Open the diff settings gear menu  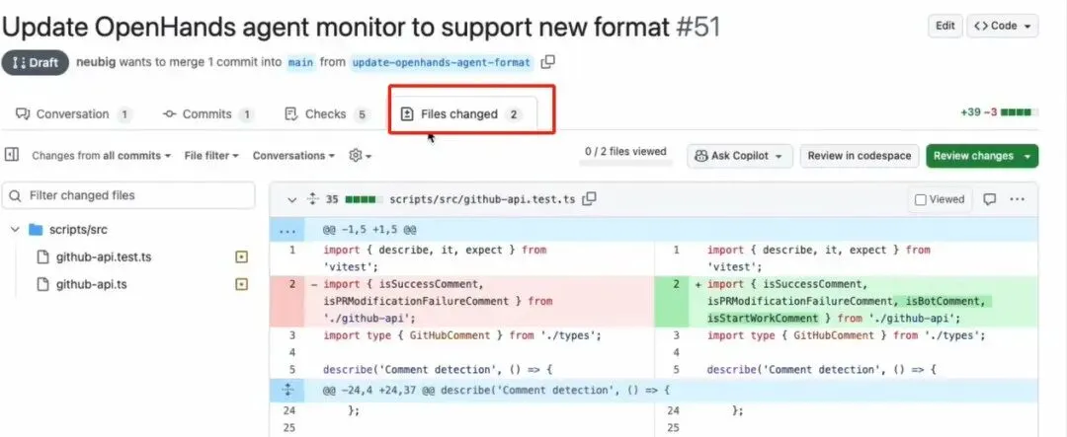click(x=360, y=156)
